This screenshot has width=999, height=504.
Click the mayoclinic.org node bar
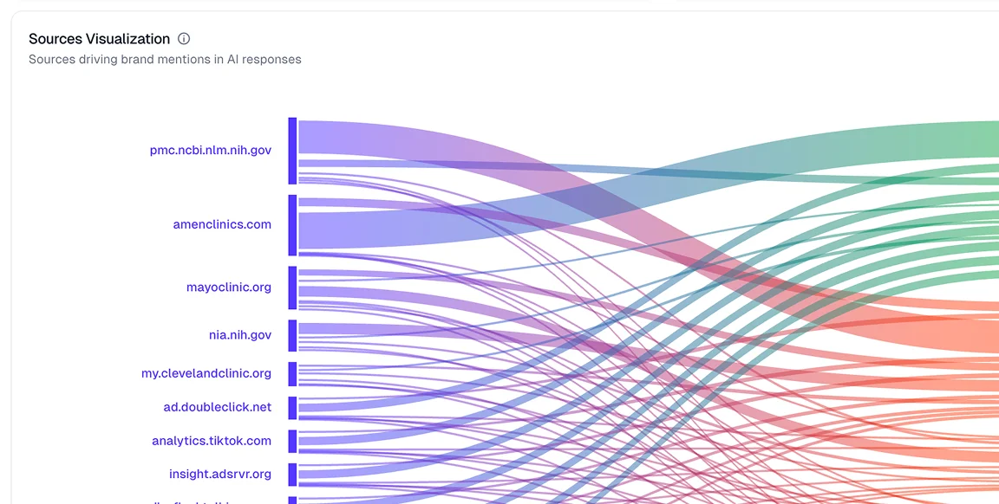[x=293, y=288]
